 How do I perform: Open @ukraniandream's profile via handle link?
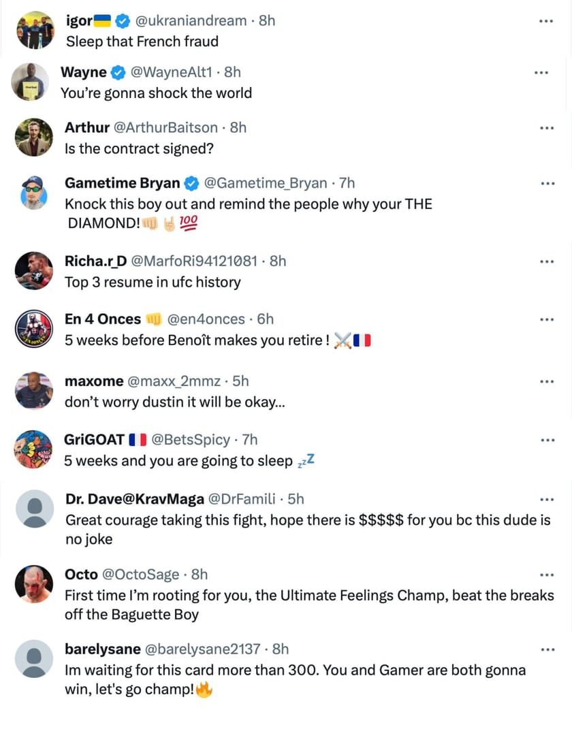pos(193,20)
